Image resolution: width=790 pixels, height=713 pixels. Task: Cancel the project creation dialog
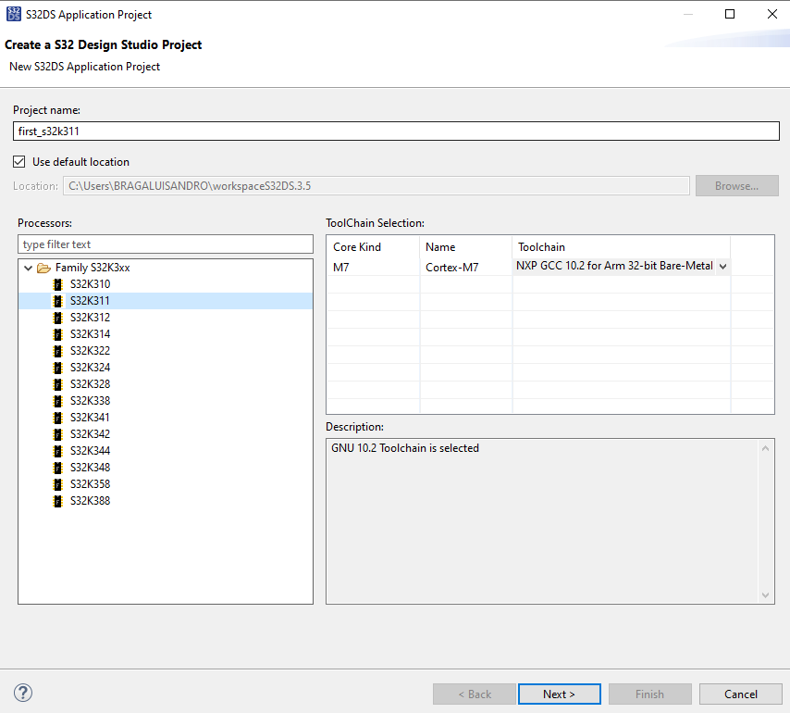(740, 693)
